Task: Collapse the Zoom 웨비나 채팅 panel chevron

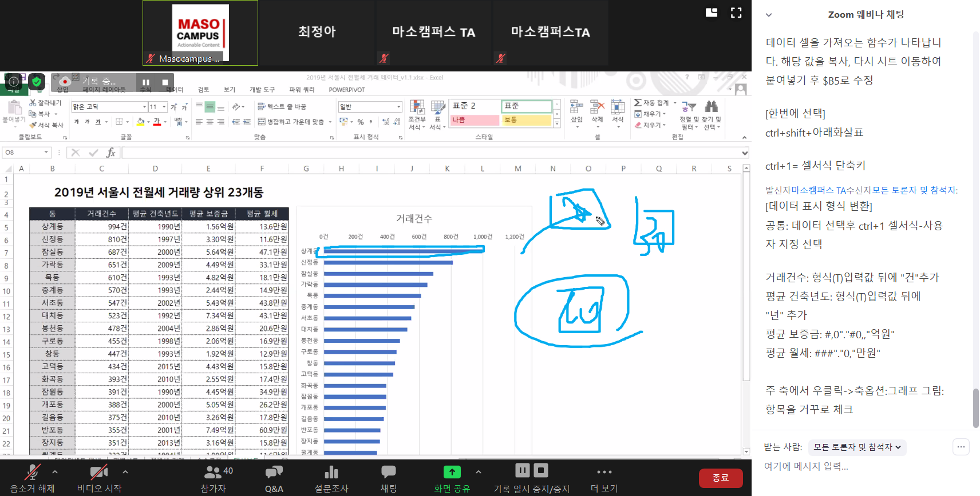Action: [769, 15]
